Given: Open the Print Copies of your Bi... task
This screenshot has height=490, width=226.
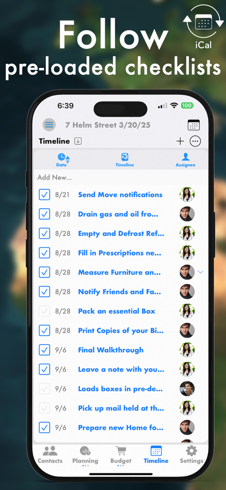Looking at the screenshot, I should pyautogui.click(x=121, y=330).
